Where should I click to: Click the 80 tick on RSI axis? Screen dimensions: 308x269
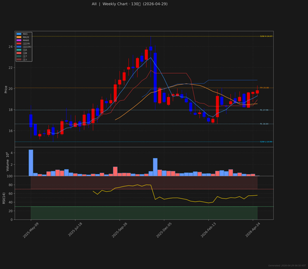10,185
